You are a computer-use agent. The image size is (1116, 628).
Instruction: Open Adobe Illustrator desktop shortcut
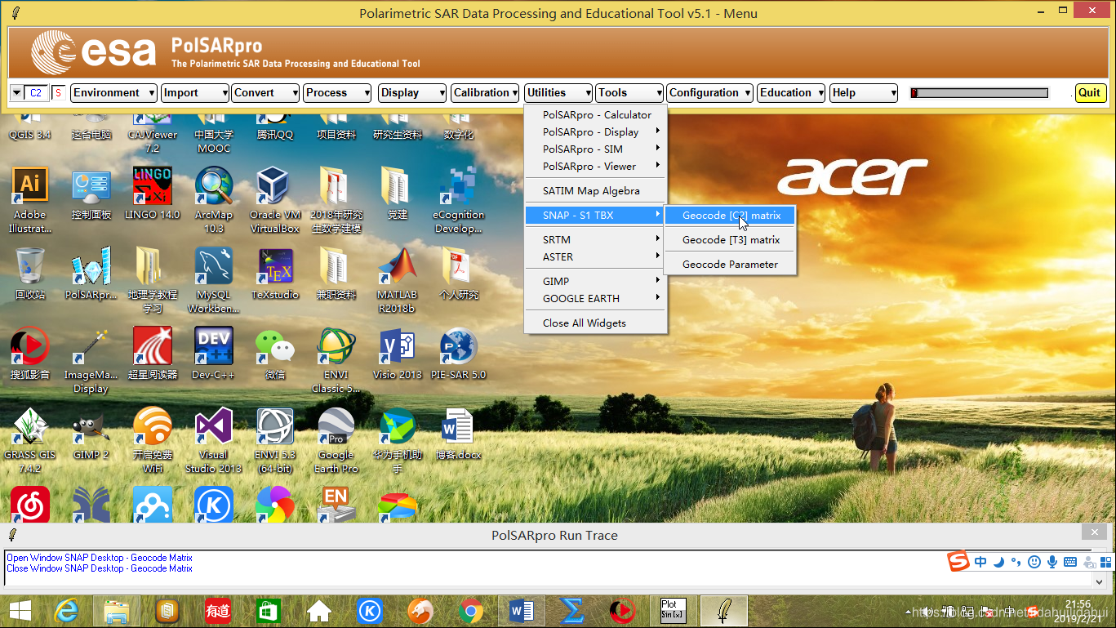pos(30,199)
